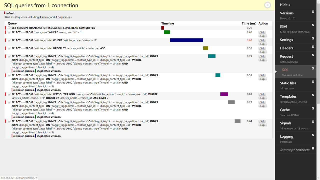Click Sel for the 0.53 ms query
Image resolution: width=320 pixels, height=180 pixels.
tap(262, 75)
